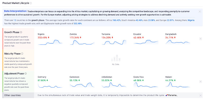
Task: Open the Nigeria link in data interpretation
Action: coord(191,20)
